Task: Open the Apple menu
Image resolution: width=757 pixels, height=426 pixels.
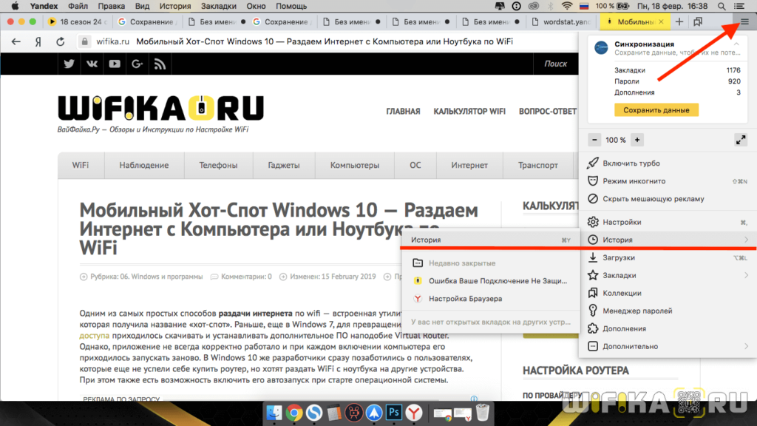Action: pos(15,6)
